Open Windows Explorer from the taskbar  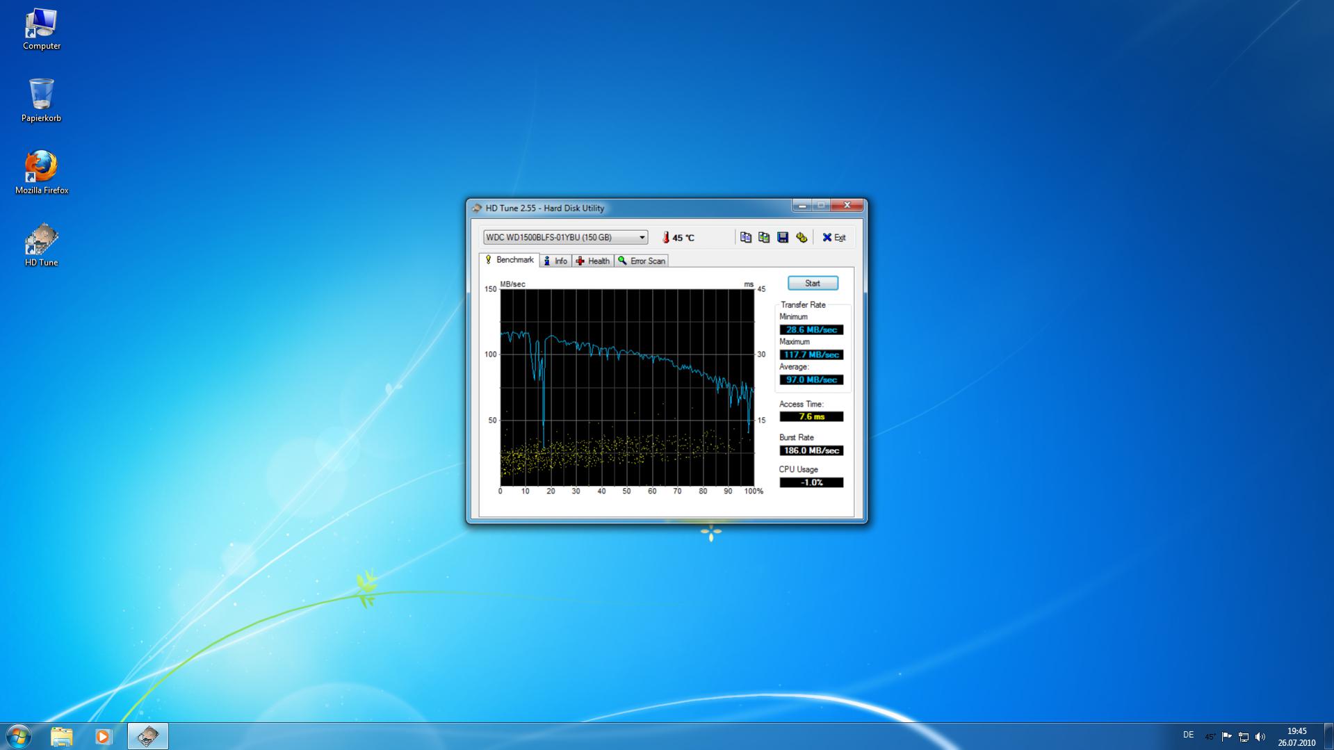tap(61, 736)
